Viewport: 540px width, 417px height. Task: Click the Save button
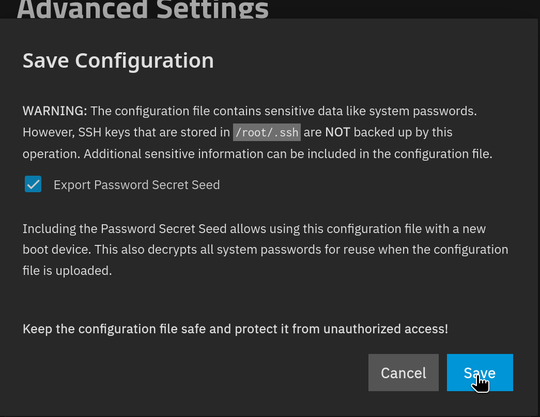pos(480,373)
